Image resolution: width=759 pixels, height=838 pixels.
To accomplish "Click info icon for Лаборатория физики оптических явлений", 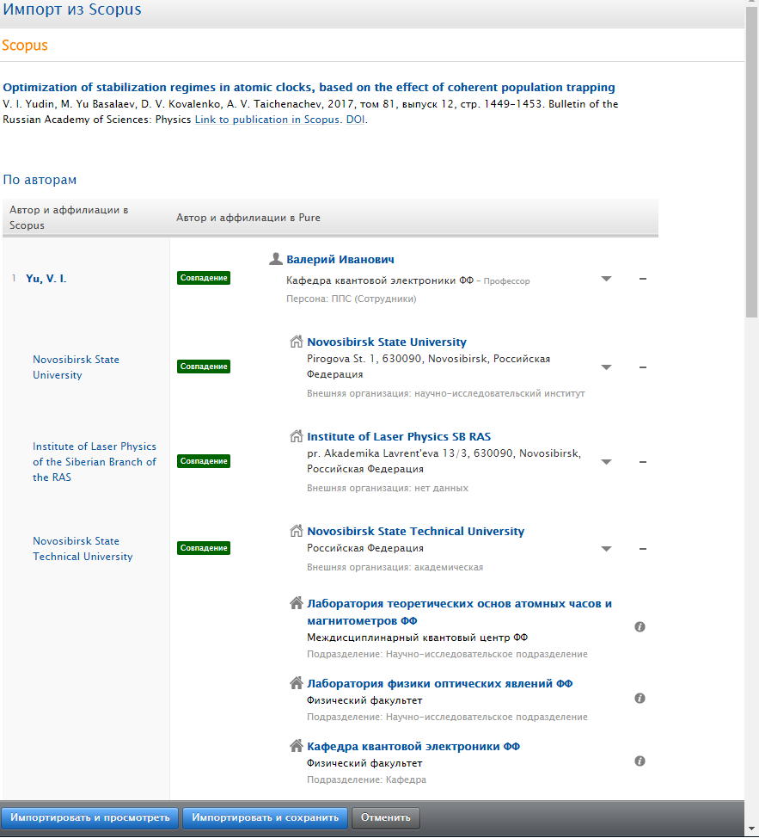I will click(640, 699).
